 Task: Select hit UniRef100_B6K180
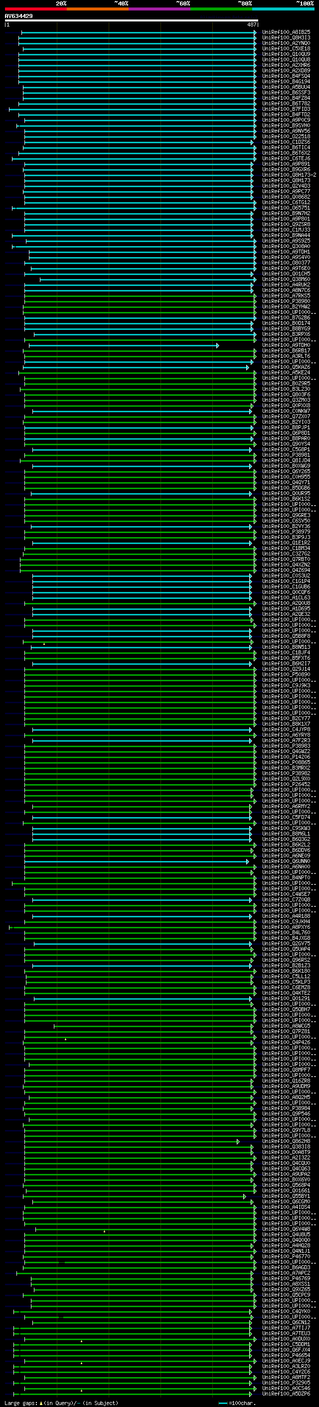point(286,971)
